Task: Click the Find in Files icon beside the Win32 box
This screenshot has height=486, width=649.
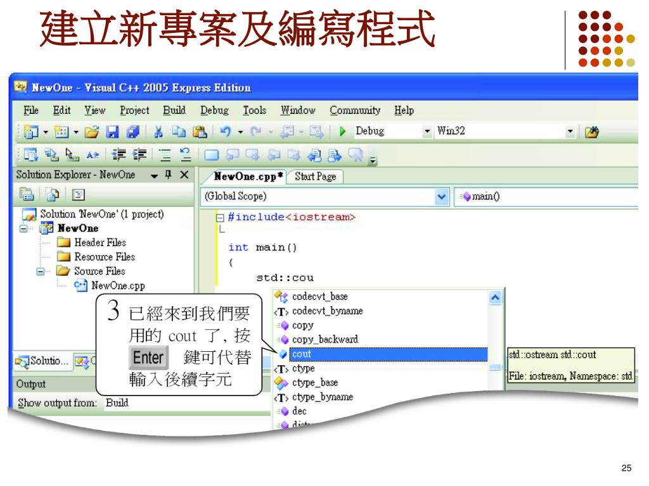Action: (591, 132)
